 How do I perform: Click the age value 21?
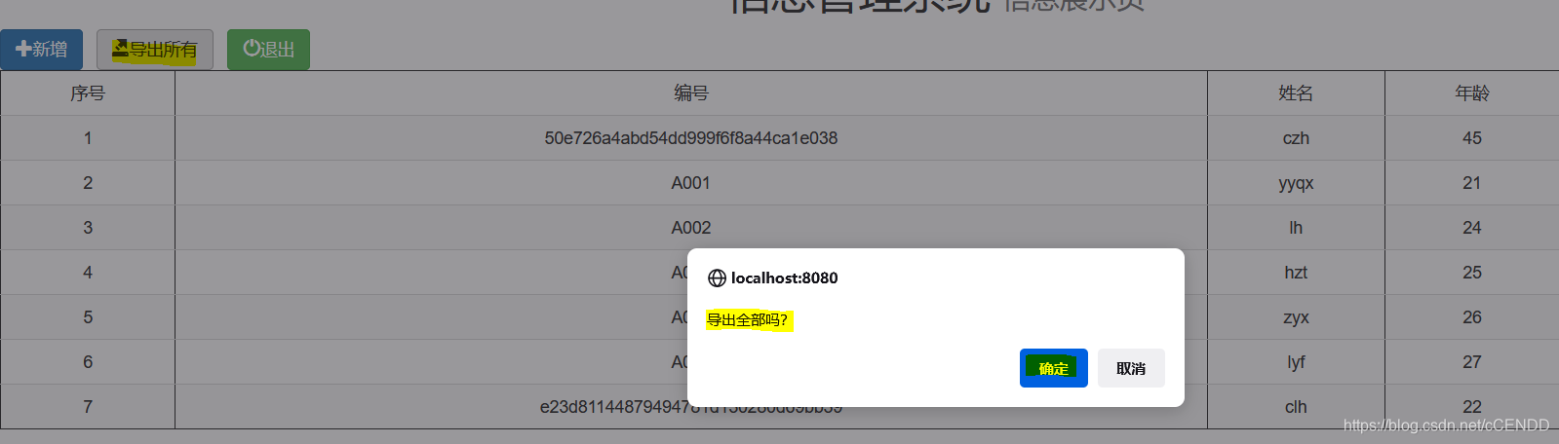click(1472, 183)
